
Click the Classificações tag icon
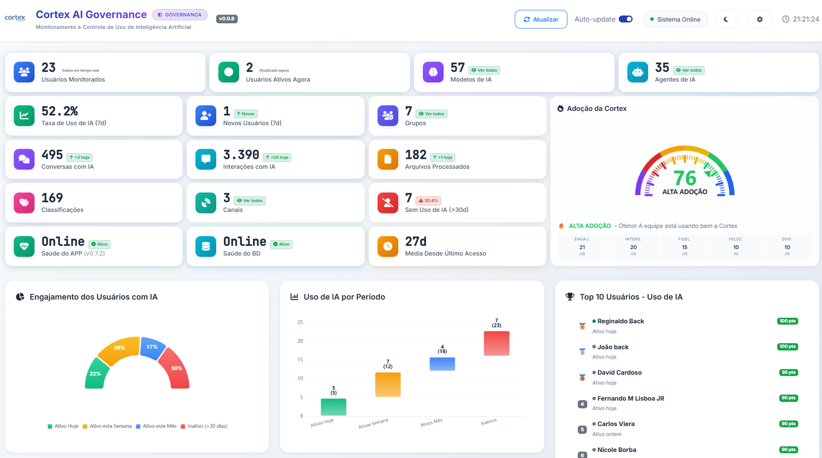click(24, 203)
